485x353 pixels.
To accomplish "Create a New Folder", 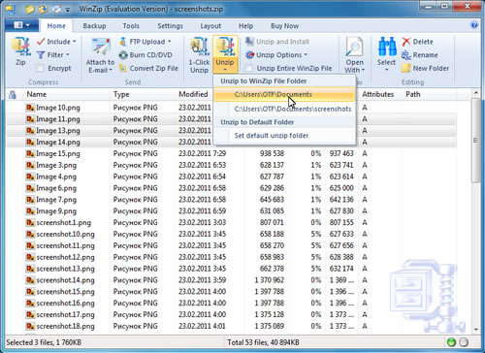I will point(425,68).
